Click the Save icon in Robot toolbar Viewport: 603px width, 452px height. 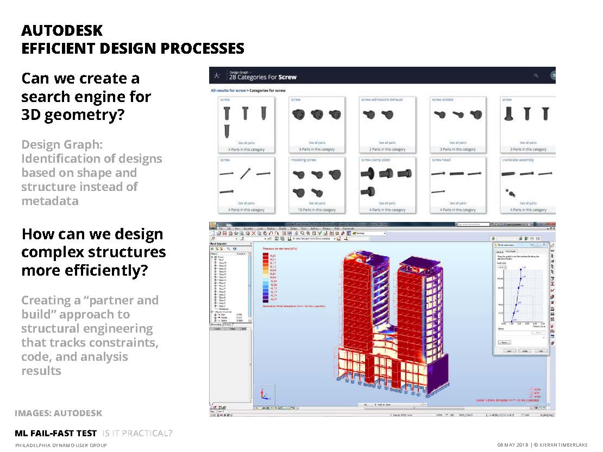pyautogui.click(x=224, y=233)
